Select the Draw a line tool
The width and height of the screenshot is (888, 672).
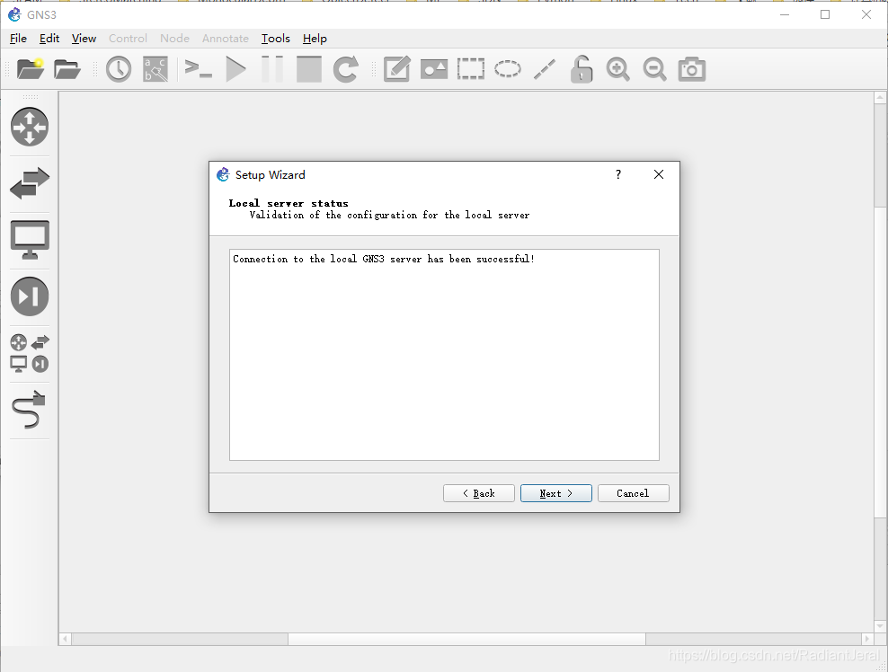point(545,69)
